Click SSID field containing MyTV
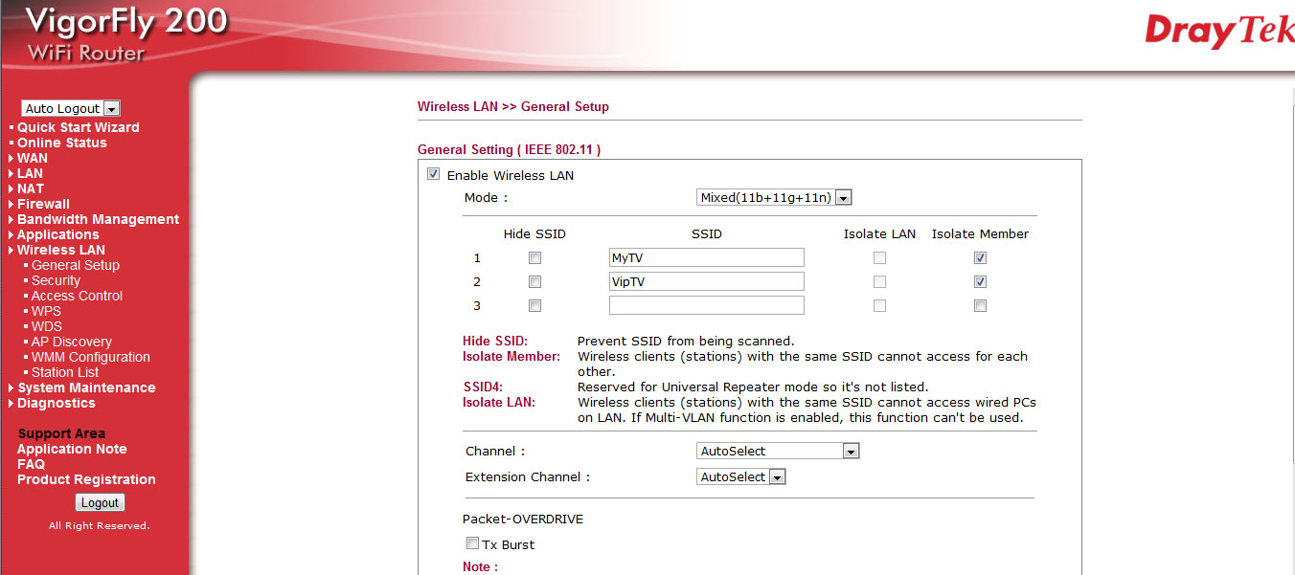The image size is (1295, 575). [x=707, y=257]
